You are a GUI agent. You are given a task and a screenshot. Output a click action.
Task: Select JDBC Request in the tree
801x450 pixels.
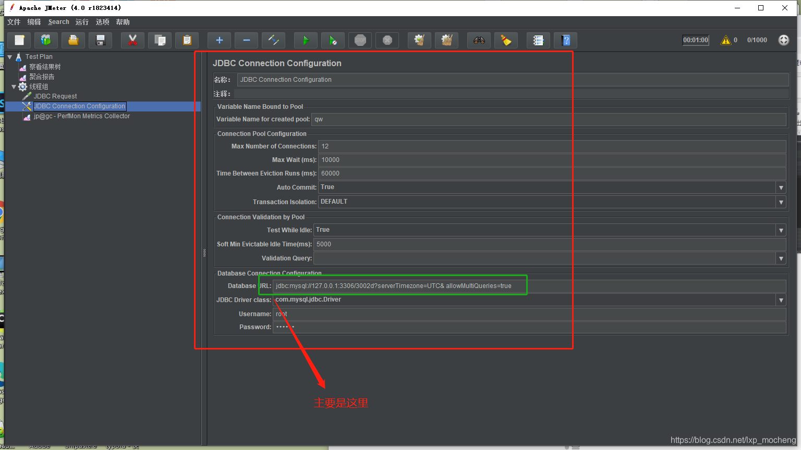pos(55,96)
